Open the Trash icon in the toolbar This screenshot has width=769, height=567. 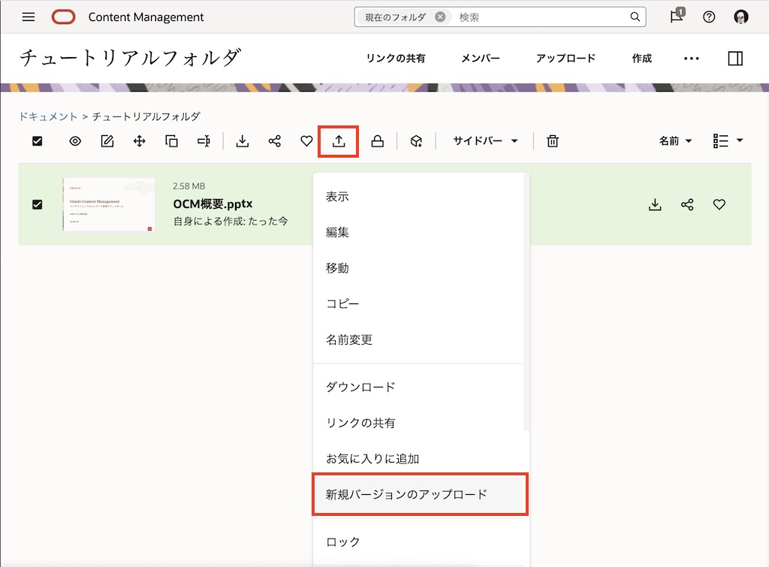552,140
